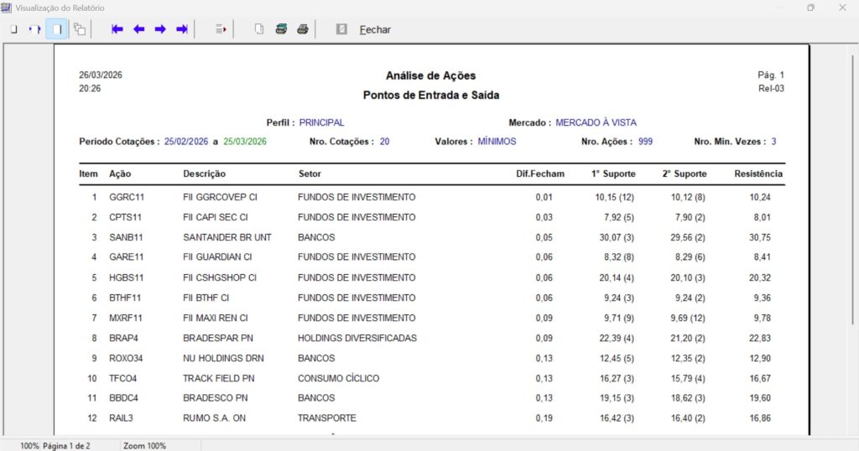This screenshot has width=859, height=451.
Task: Print the report with printer icon
Action: [303, 29]
